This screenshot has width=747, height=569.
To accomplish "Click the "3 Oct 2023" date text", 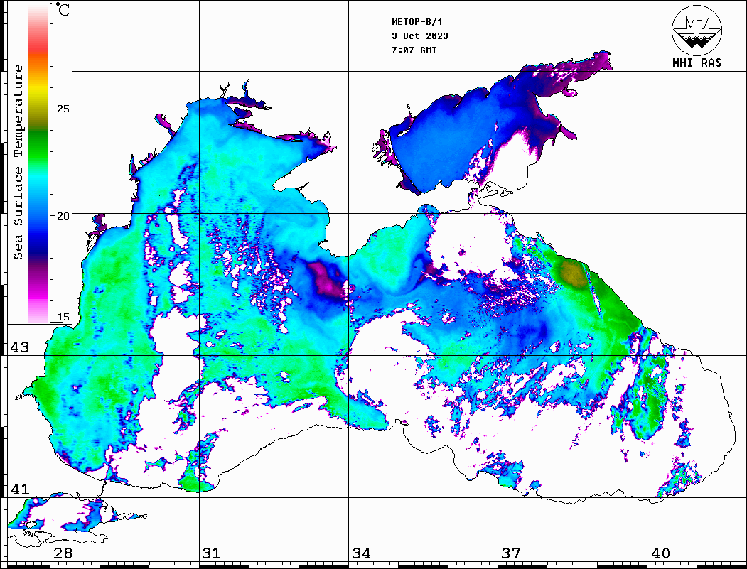I will point(420,36).
